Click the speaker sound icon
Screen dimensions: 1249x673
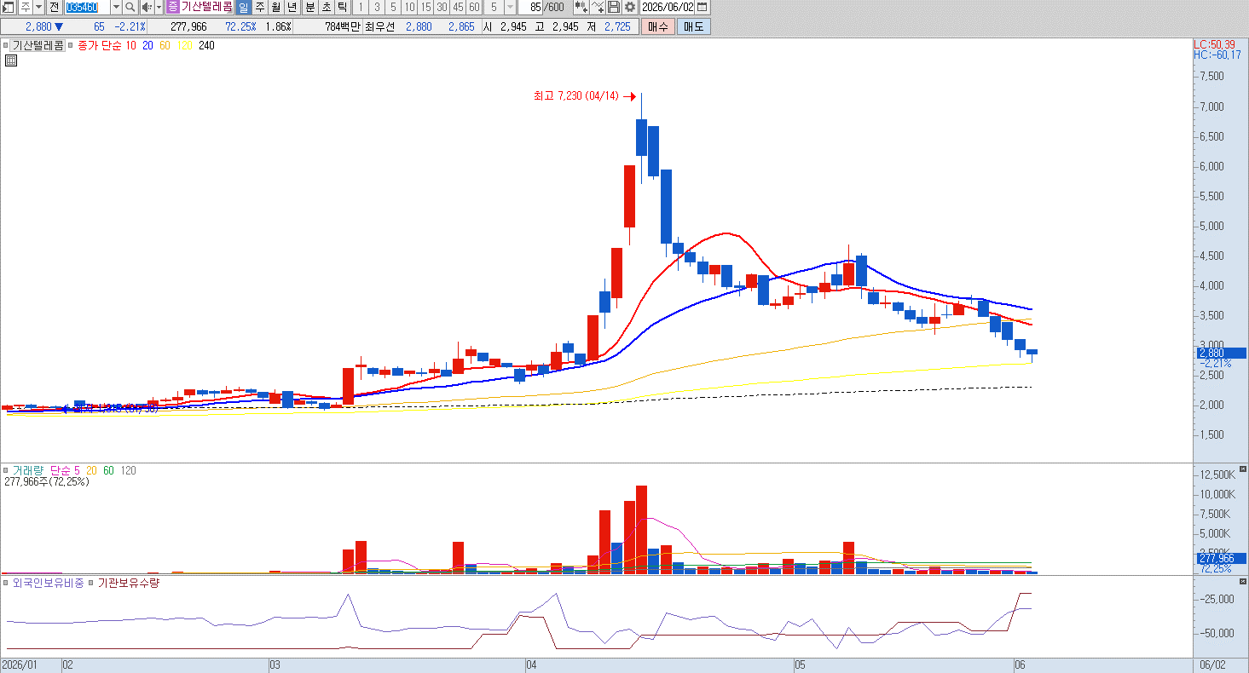click(x=145, y=7)
